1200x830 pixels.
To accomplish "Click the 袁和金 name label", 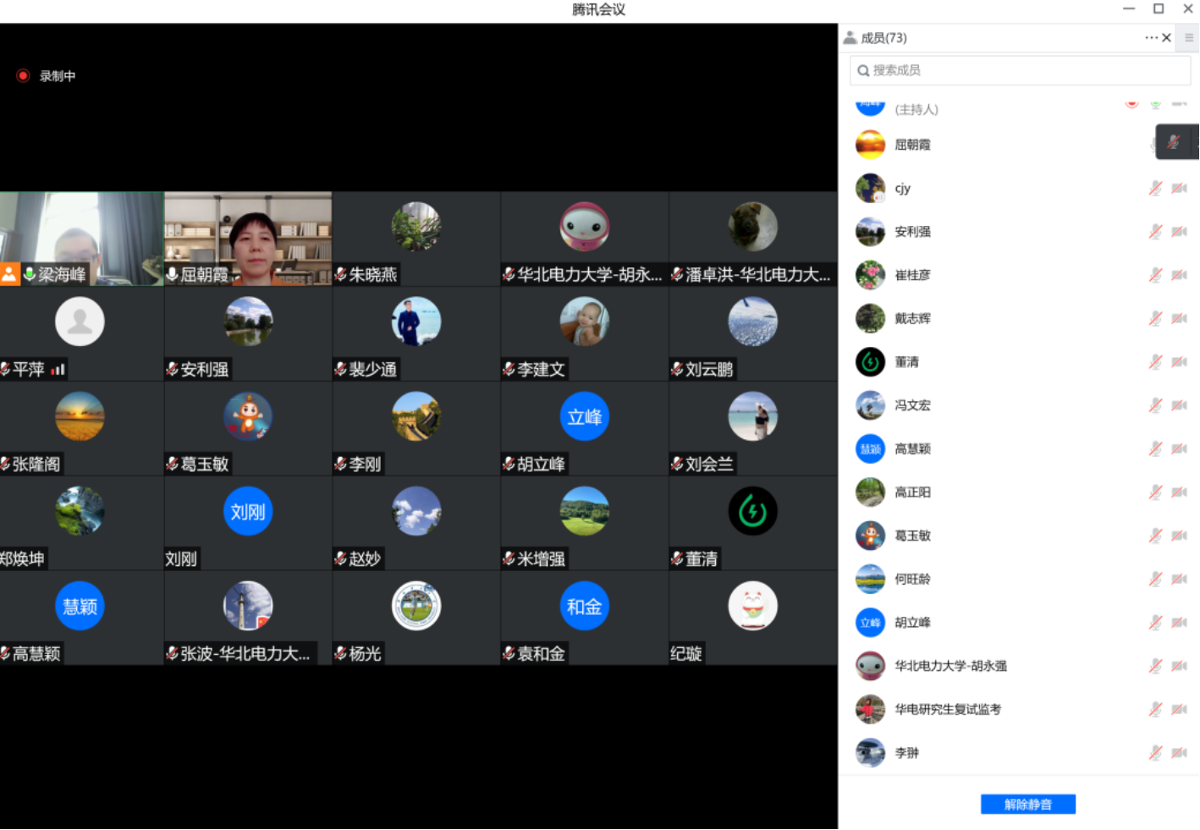I will [x=542, y=654].
